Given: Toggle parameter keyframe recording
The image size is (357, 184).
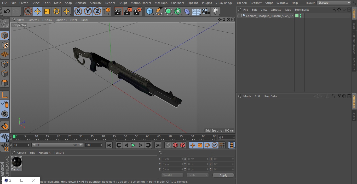Looking at the screenshot, I should point(215,145).
